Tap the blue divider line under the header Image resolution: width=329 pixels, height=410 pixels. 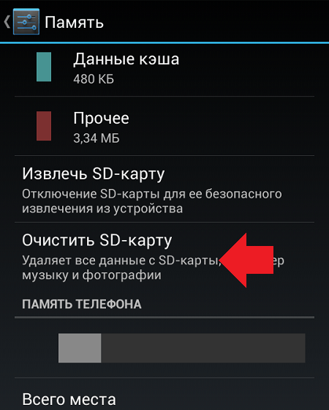click(164, 42)
